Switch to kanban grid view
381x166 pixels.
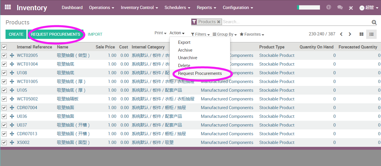click(361, 34)
